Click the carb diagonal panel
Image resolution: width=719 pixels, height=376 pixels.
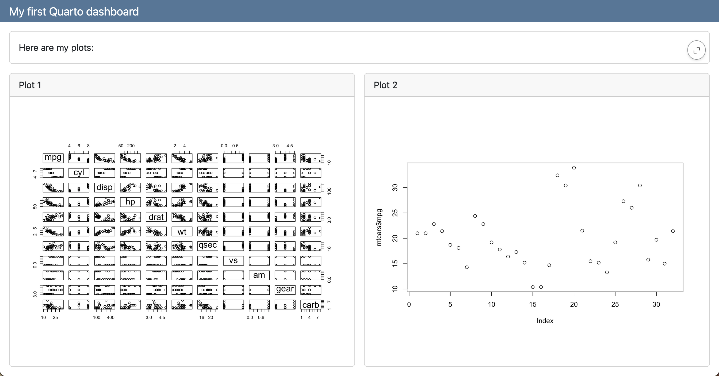311,305
